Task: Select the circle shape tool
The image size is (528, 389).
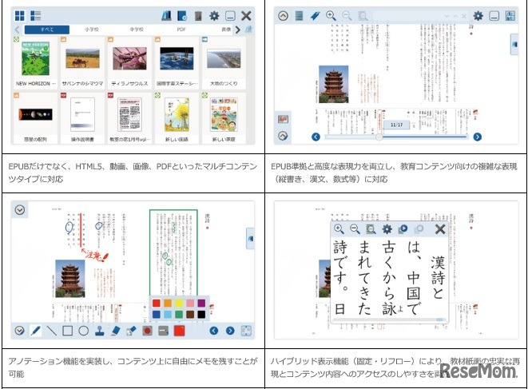Action: (84, 331)
